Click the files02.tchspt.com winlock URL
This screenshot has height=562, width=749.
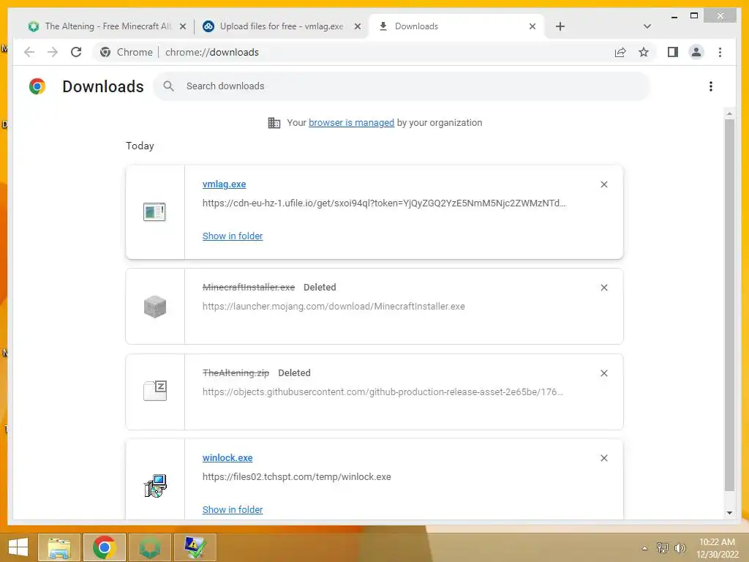pos(297,477)
